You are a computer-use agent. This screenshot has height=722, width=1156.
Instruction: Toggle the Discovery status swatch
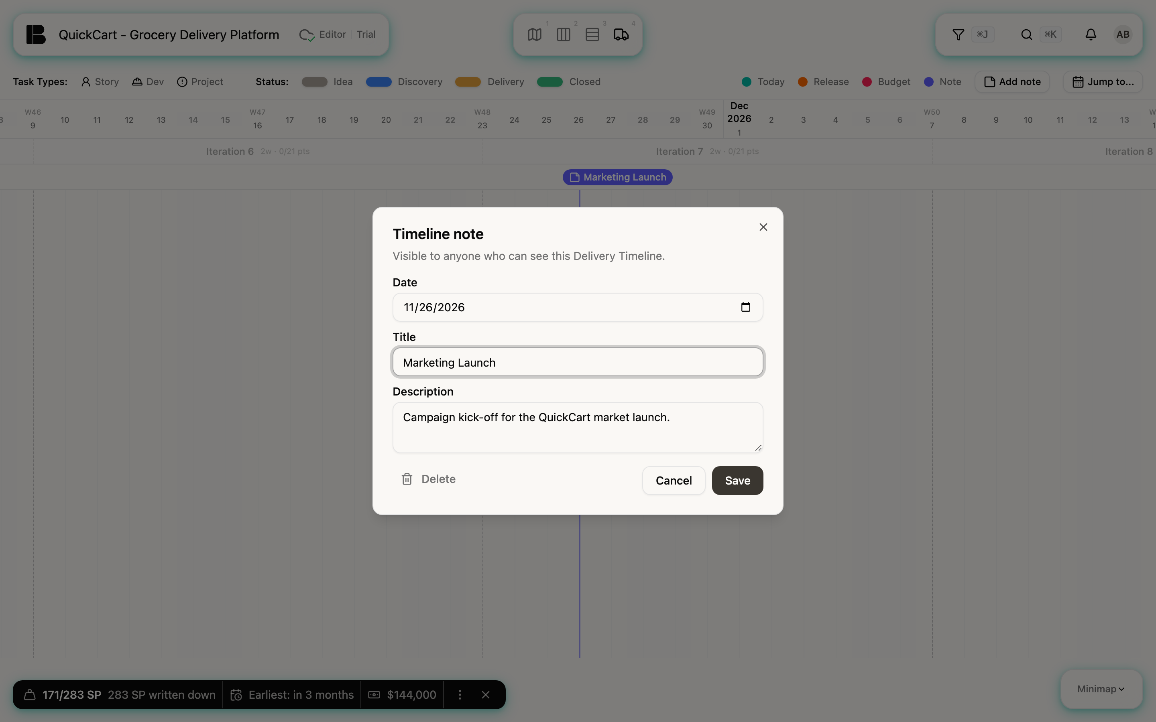click(379, 82)
